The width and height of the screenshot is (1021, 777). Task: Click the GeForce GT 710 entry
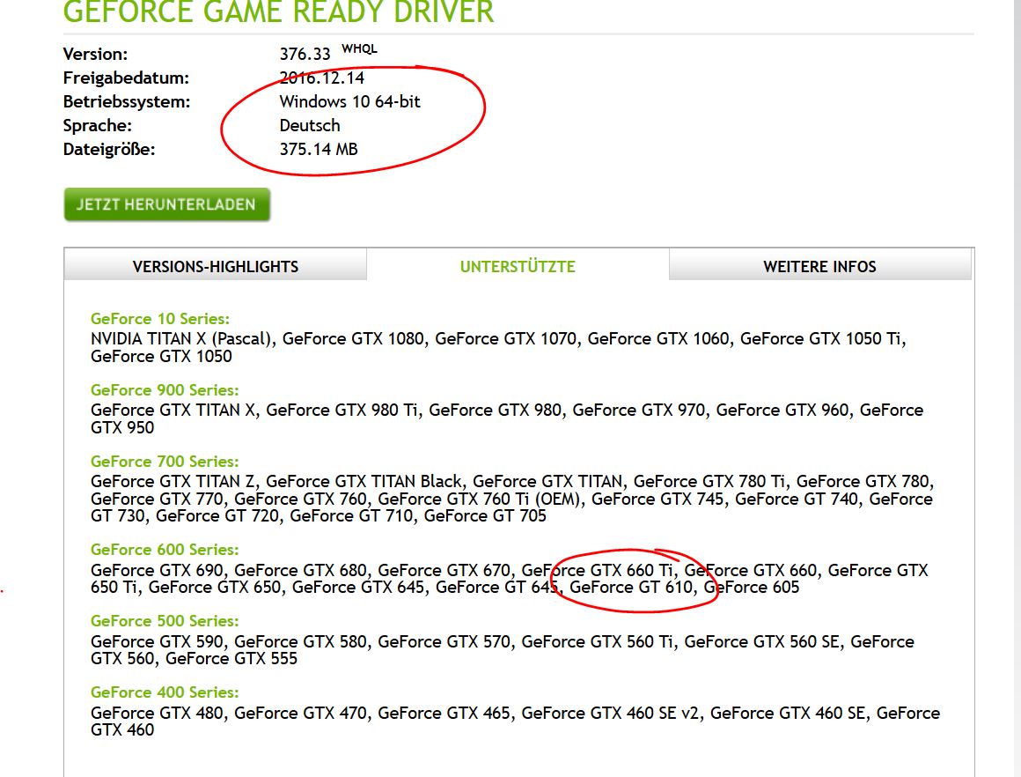pos(351,516)
